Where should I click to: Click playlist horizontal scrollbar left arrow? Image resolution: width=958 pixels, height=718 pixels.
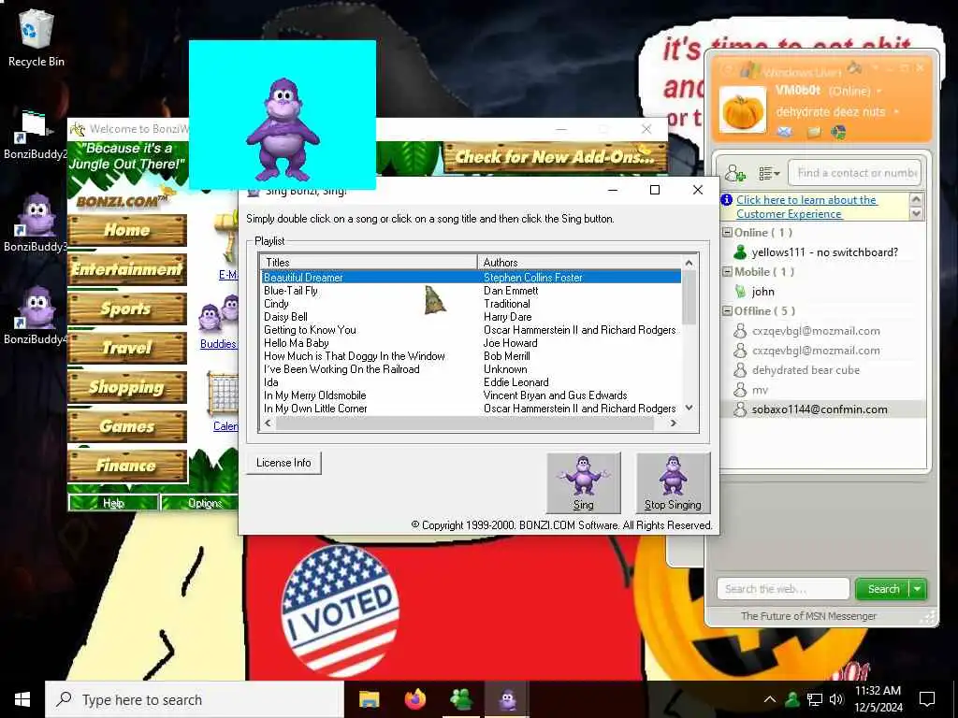point(268,424)
